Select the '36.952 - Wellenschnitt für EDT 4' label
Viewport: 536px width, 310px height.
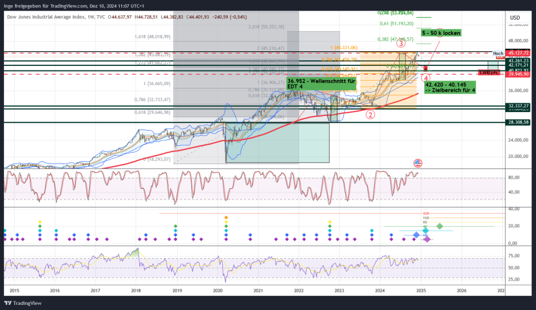pyautogui.click(x=320, y=83)
